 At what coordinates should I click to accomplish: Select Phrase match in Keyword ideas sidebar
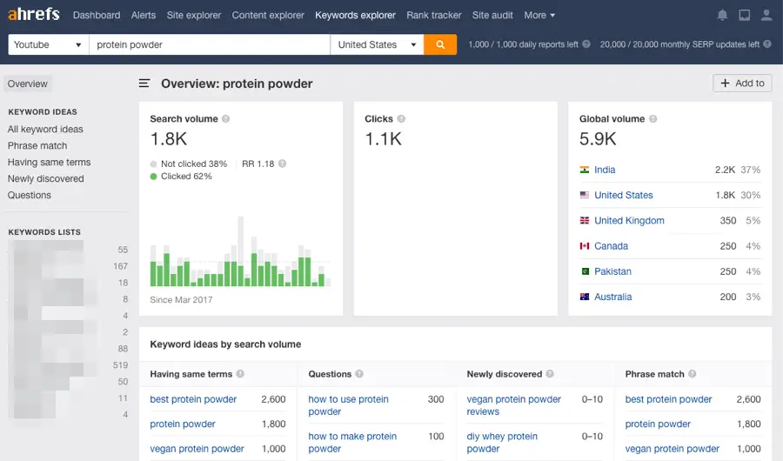[x=37, y=145]
